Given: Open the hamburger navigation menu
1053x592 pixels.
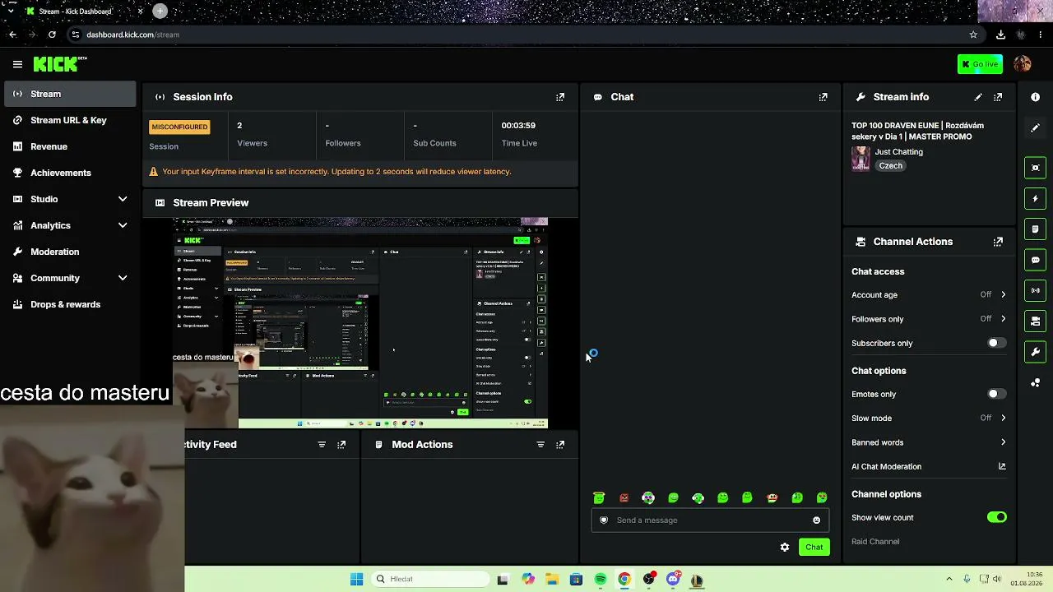Looking at the screenshot, I should coord(17,64).
